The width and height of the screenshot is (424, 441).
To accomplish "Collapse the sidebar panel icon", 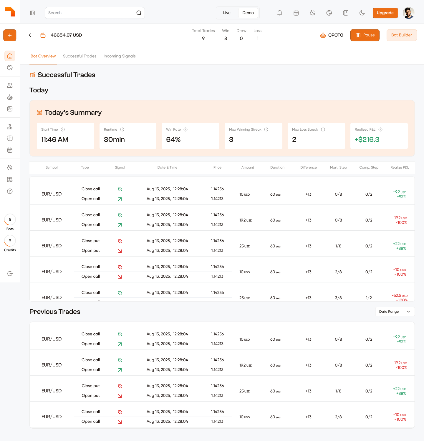I will pyautogui.click(x=32, y=13).
